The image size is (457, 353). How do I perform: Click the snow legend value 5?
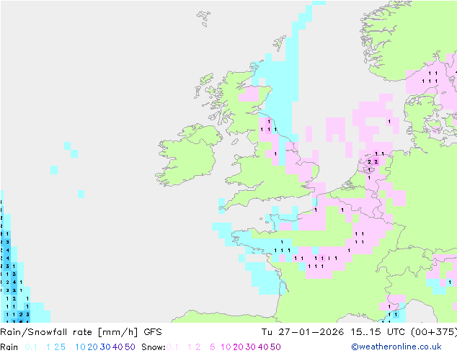pos(213,347)
